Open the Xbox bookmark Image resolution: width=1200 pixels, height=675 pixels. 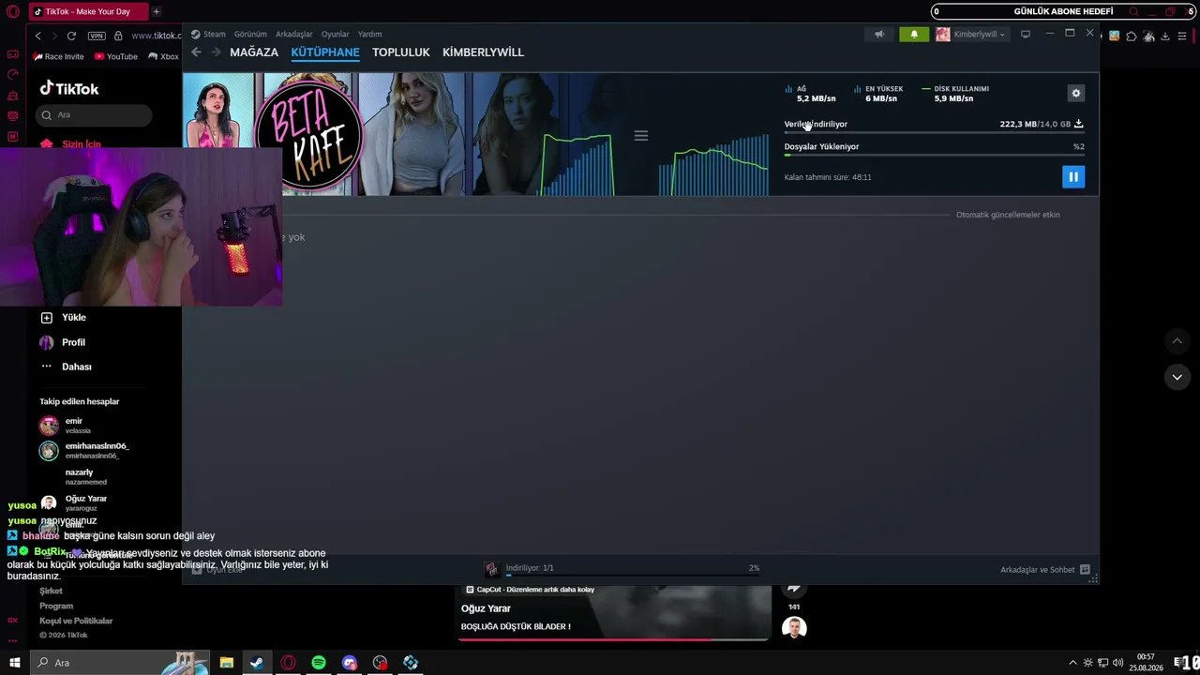[163, 56]
